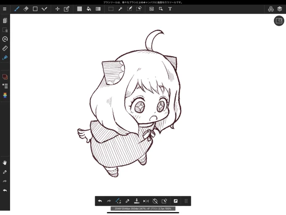
Task: Open the selection menu in left sidebar
Action: coord(5,30)
